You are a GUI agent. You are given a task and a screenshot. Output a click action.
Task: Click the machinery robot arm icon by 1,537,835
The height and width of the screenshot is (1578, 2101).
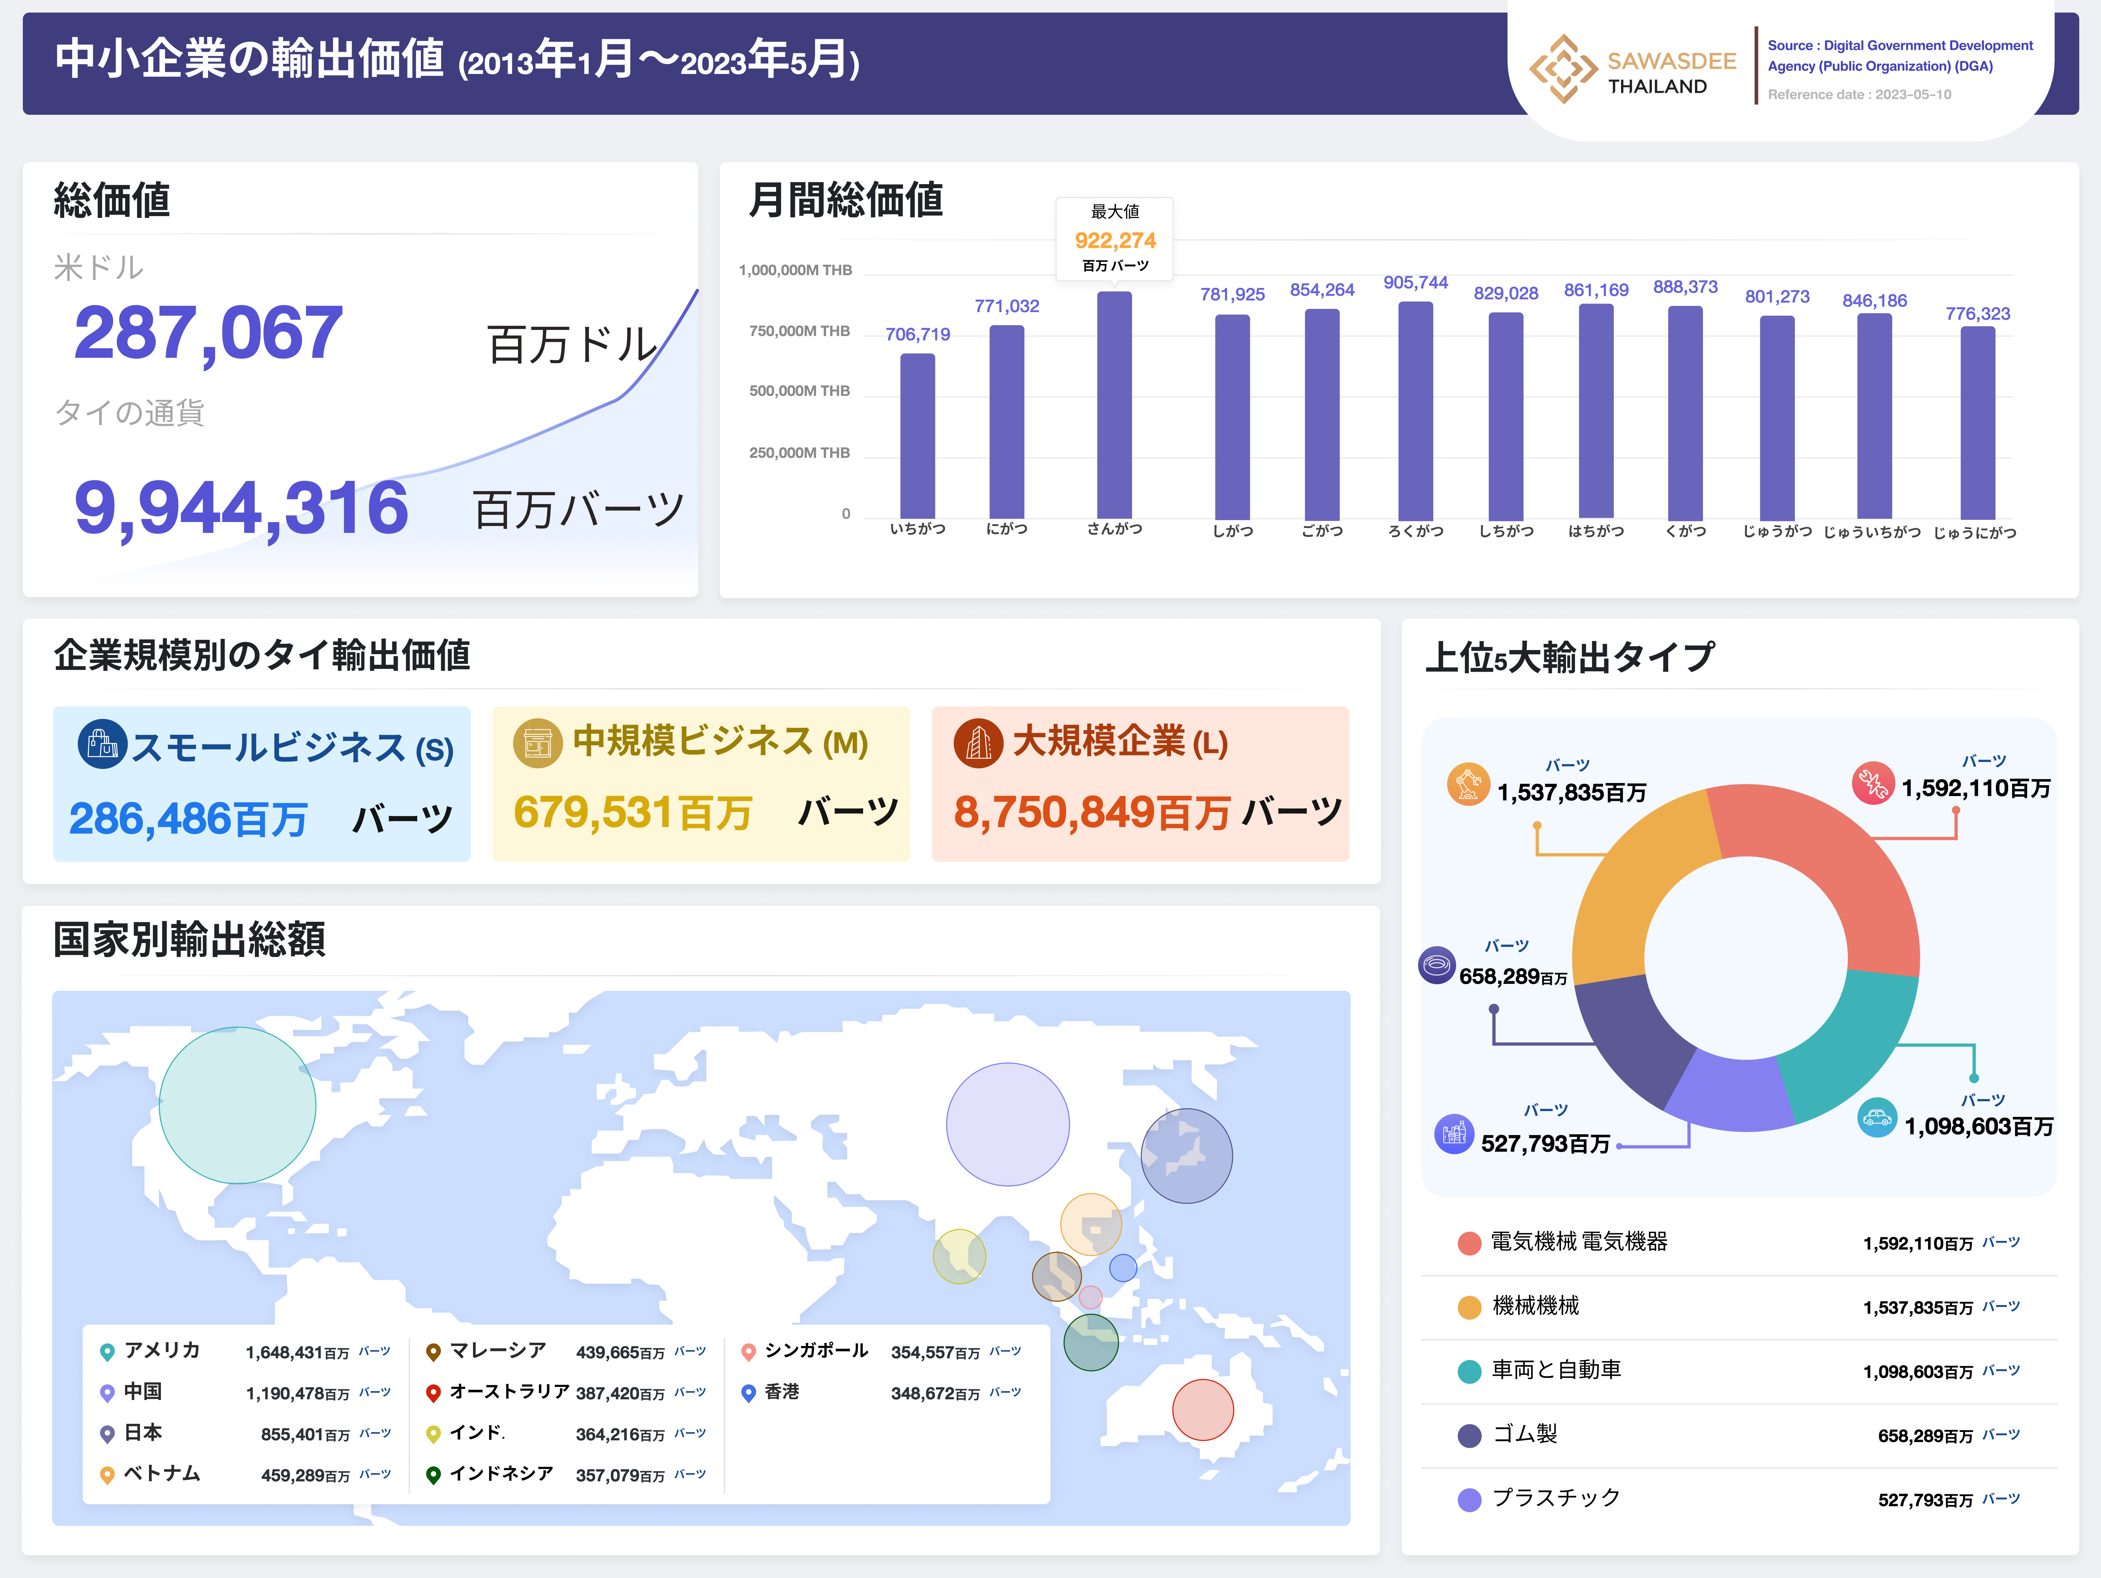[x=1468, y=784]
